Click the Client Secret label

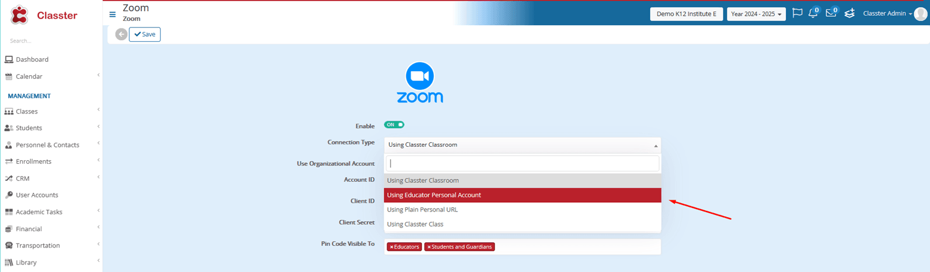pyautogui.click(x=357, y=222)
